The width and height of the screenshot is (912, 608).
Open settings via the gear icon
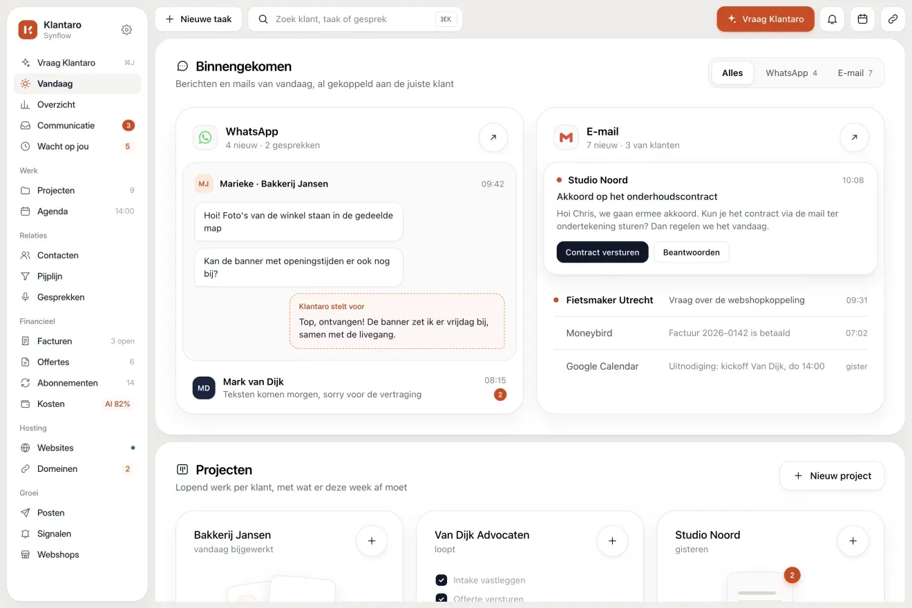tap(126, 30)
